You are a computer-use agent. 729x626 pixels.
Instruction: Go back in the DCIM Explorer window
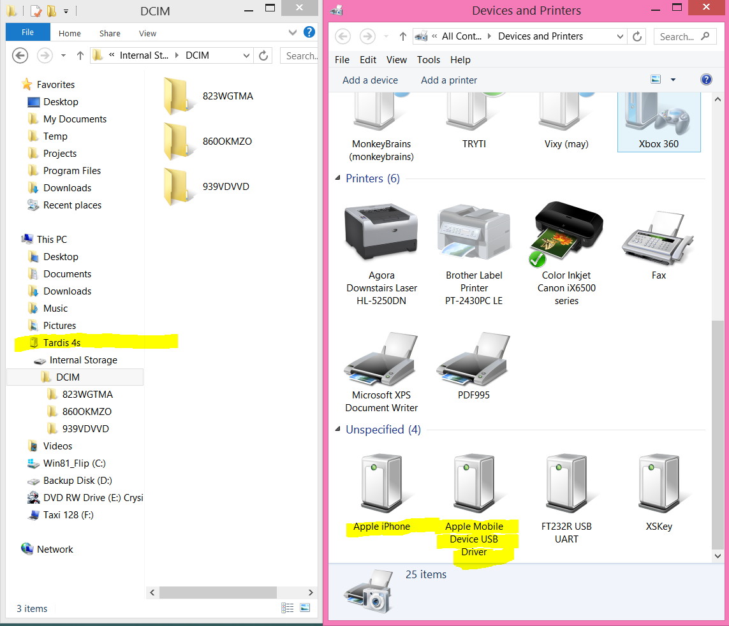coord(20,55)
